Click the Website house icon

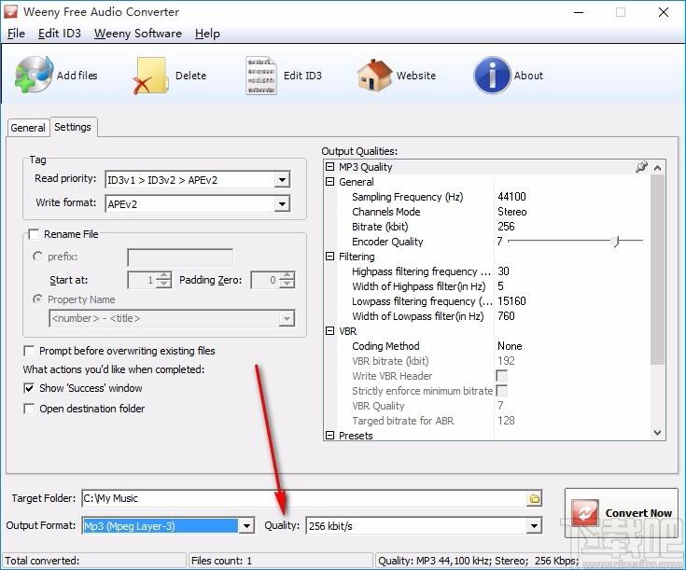pos(374,76)
